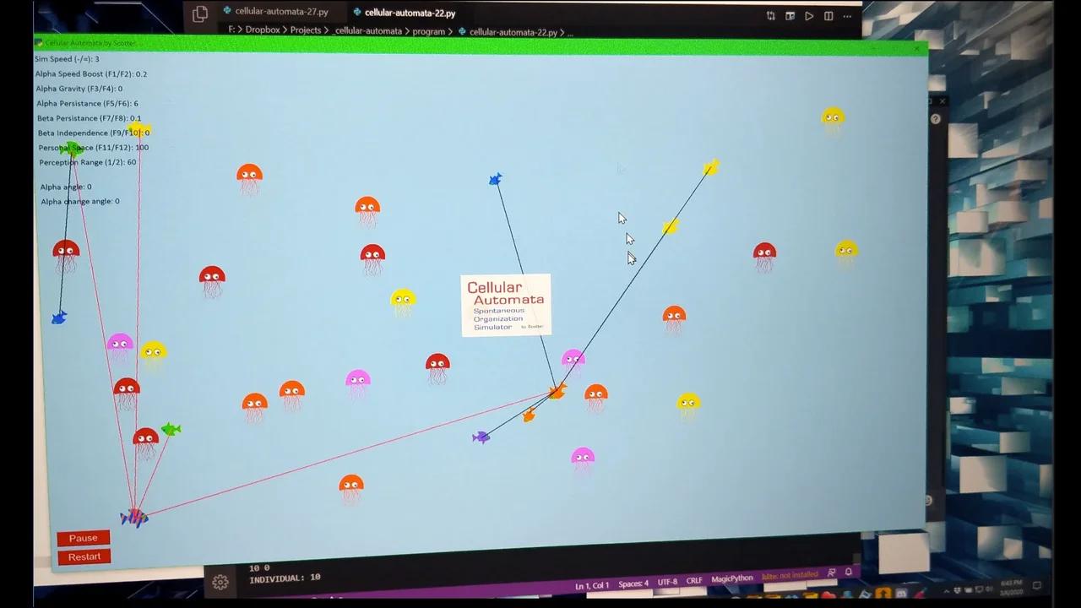The width and height of the screenshot is (1081, 608).
Task: Restart the simulation
Action: 84,557
